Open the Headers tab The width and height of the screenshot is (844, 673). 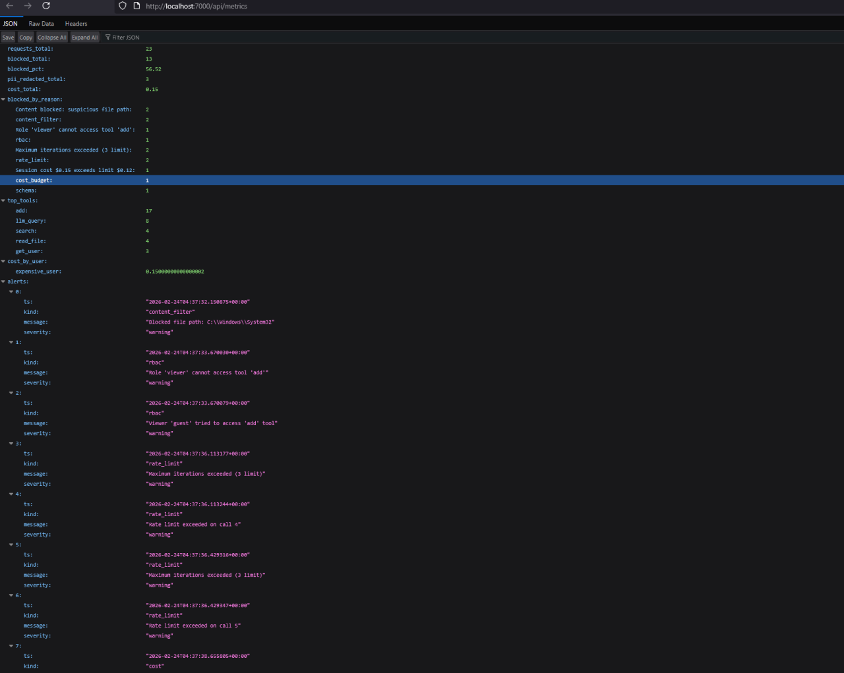pos(76,24)
